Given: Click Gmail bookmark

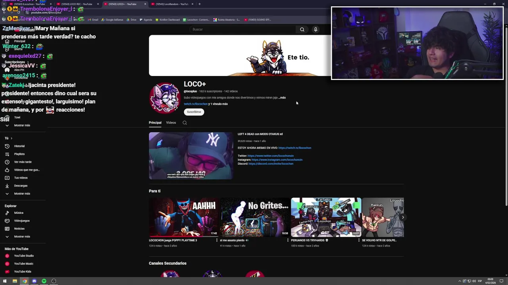Looking at the screenshot, I should (x=93, y=20).
